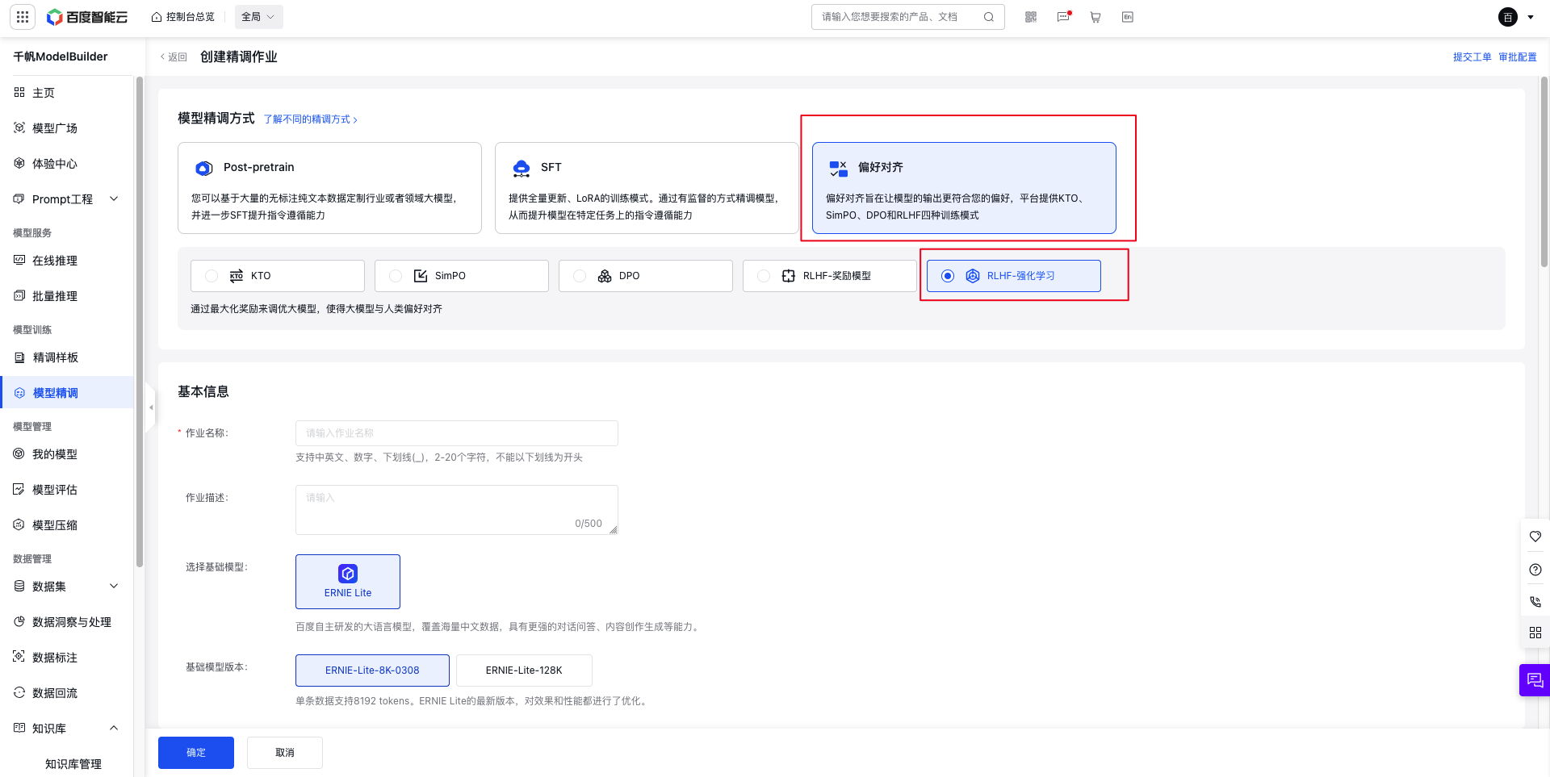Select the KTO radio button
The width and height of the screenshot is (1550, 777).
212,276
